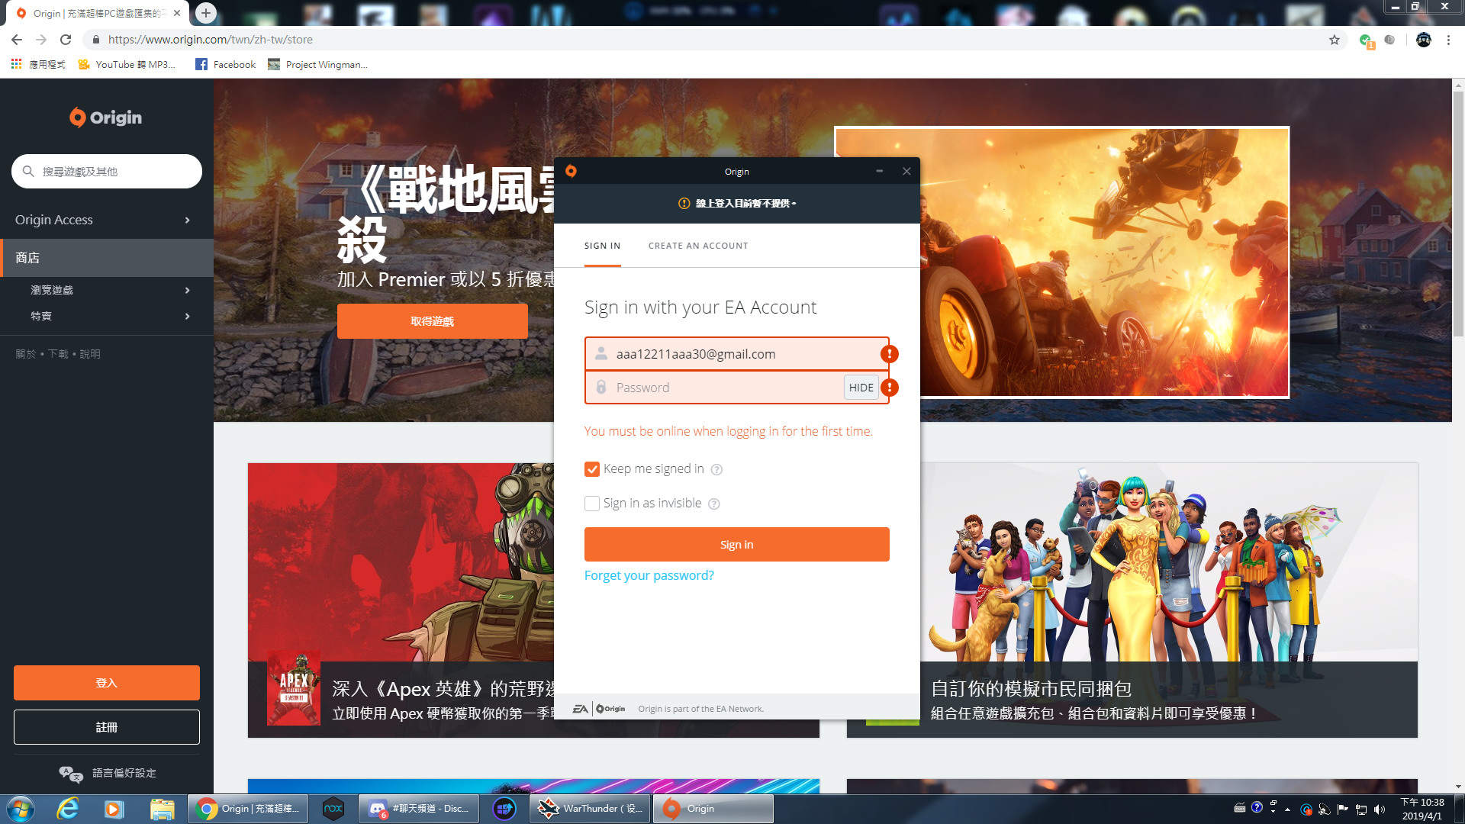This screenshot has height=824, width=1465.
Task: Switch to the CREATE AN ACCOUNT tab
Action: pos(698,246)
